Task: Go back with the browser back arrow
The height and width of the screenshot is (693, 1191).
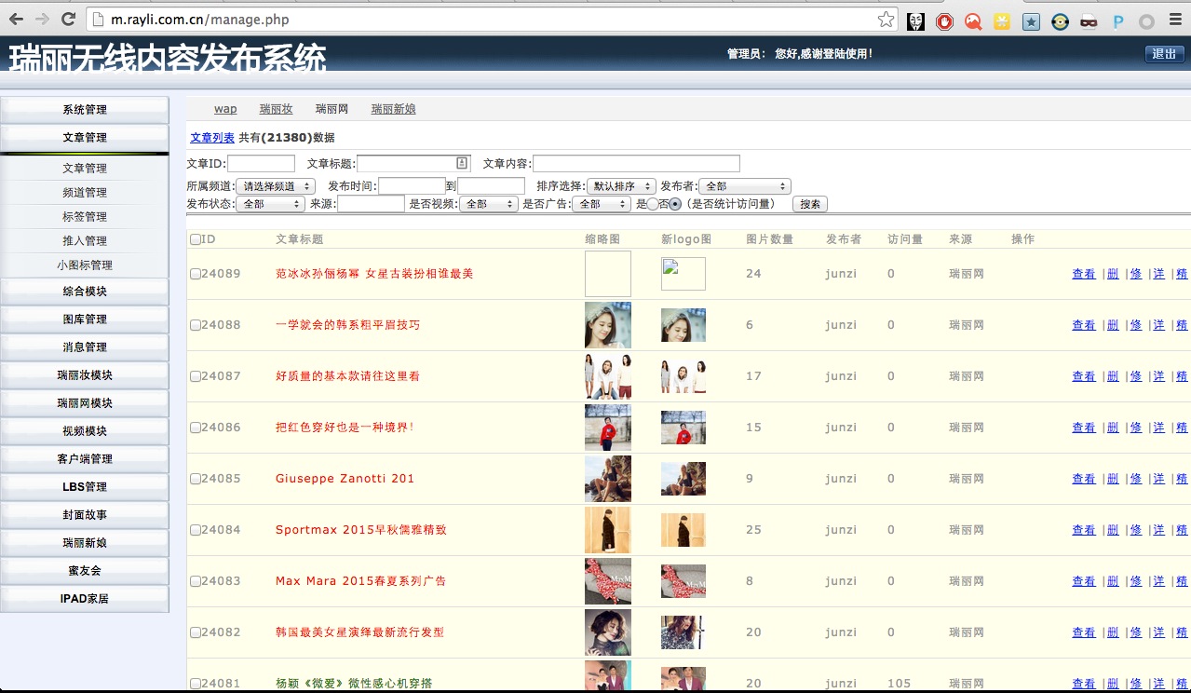Action: pyautogui.click(x=16, y=20)
